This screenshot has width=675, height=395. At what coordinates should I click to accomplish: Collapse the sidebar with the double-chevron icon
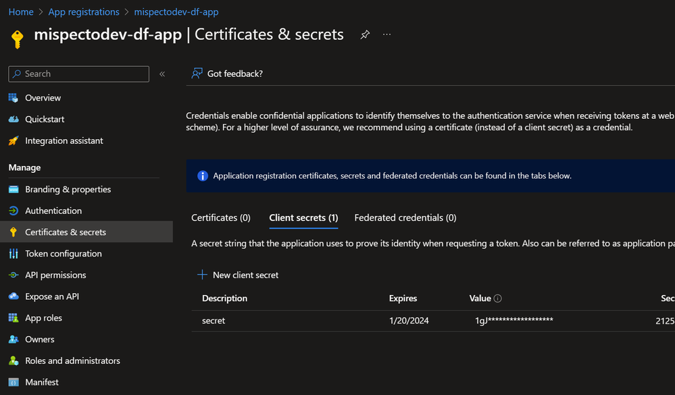(162, 74)
